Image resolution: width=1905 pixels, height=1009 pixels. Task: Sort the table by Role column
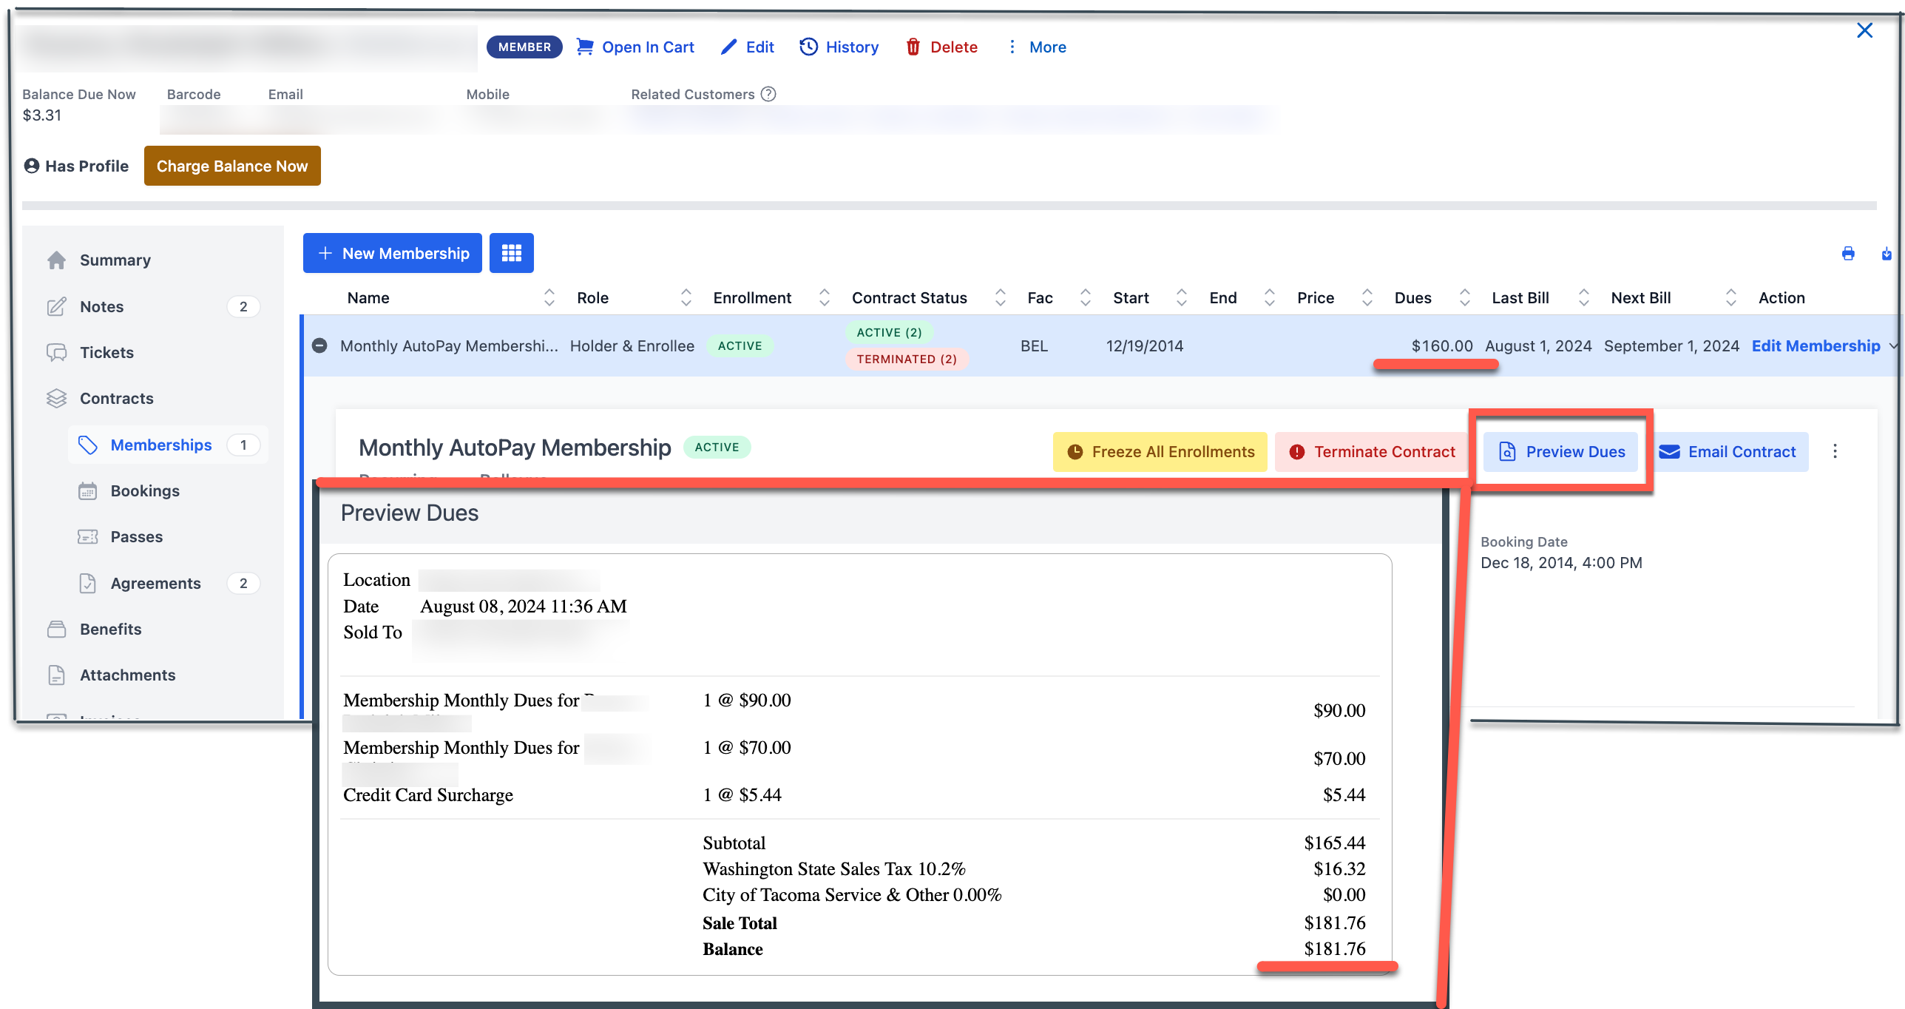tap(686, 297)
